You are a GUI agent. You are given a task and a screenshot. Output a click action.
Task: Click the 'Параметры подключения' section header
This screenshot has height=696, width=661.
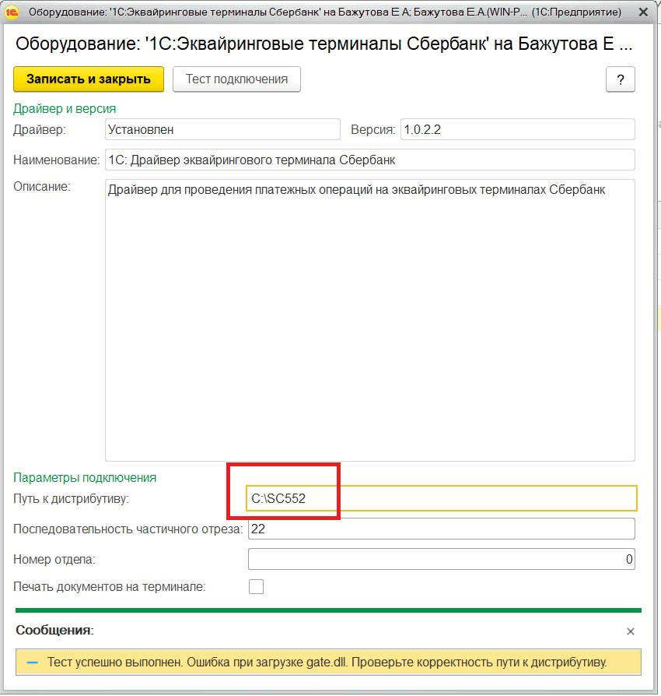85,477
